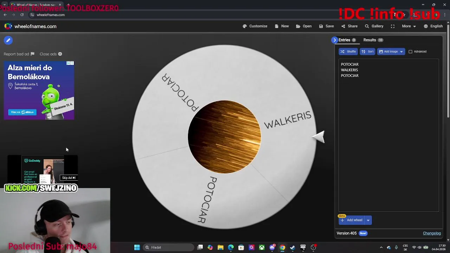
Task: Click the blue pencil edit button
Action: click(8, 40)
